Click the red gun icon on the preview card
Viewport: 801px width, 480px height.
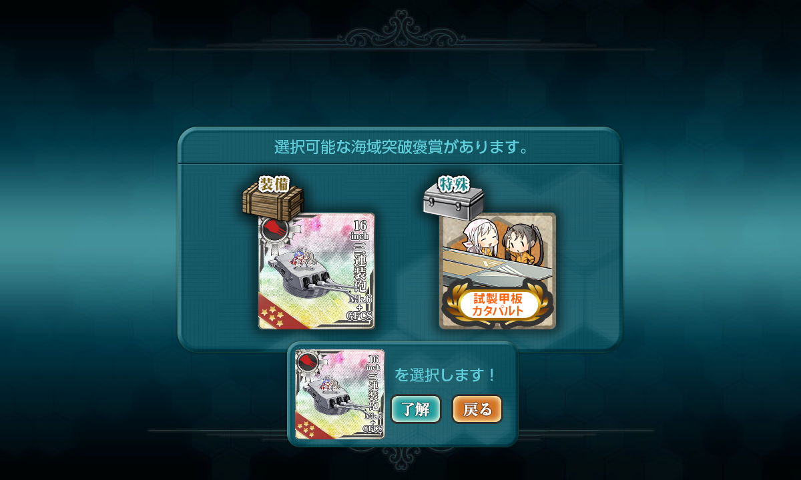(308, 362)
